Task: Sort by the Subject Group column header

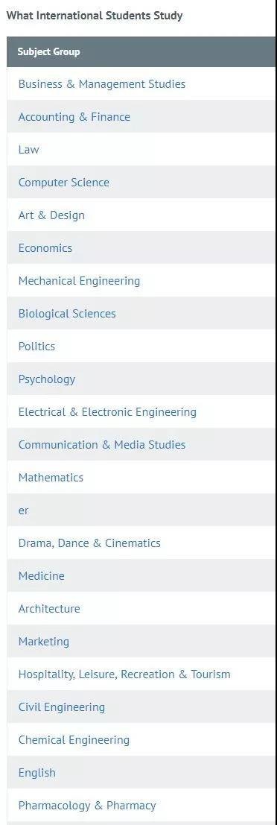Action: 48,52
